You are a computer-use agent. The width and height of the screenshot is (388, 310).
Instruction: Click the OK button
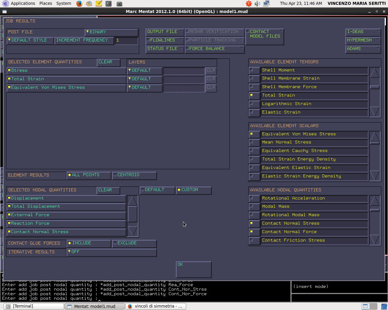pos(194,269)
